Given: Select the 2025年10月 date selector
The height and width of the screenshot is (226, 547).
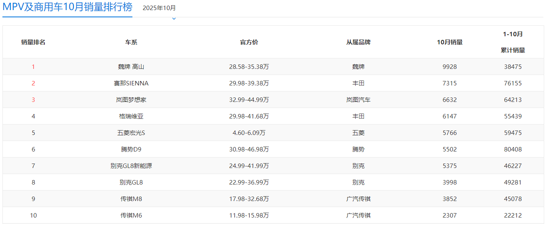Looking at the screenshot, I should coord(159,8).
